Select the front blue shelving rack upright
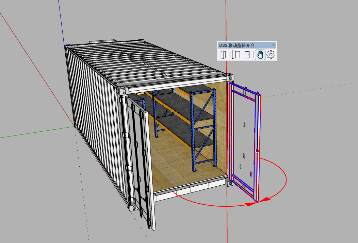The width and height of the screenshot is (358, 243). click(x=193, y=132)
